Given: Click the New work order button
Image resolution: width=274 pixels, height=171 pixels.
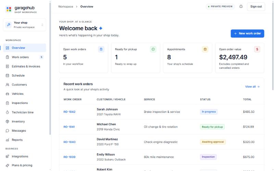Looking at the screenshot, I should pos(247,34).
